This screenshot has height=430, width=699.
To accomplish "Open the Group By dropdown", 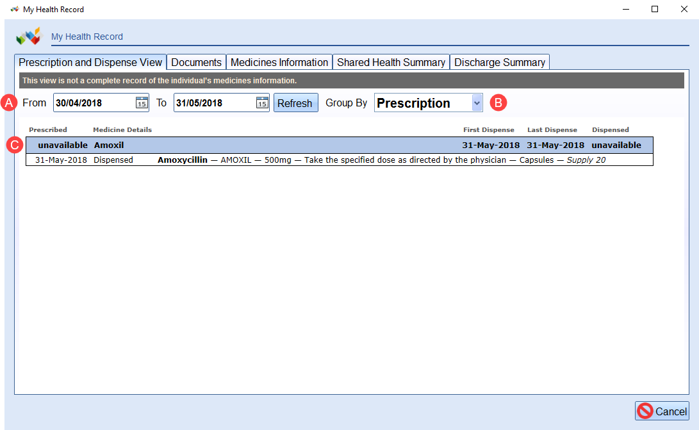I will click(475, 103).
